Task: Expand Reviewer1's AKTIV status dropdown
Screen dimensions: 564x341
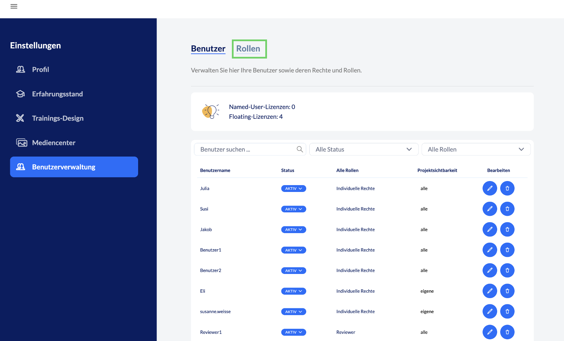Action: (294, 332)
